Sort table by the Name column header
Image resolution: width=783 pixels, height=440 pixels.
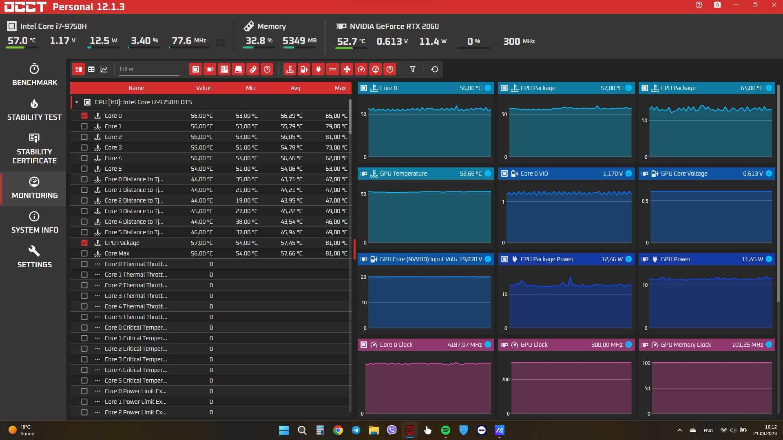136,88
